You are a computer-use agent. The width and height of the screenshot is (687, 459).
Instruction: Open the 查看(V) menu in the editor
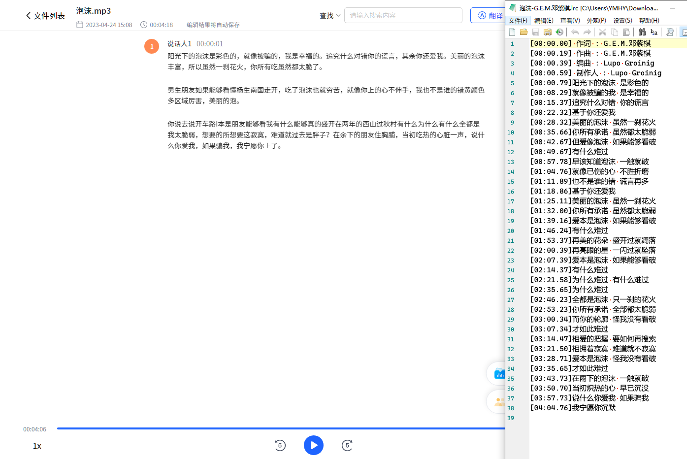570,21
